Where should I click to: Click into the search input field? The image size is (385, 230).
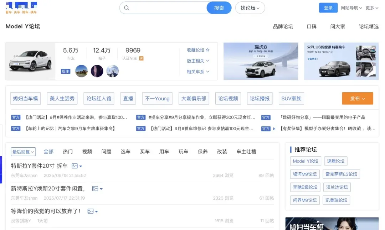tap(168, 8)
